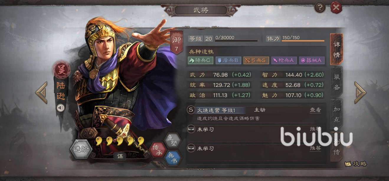This screenshot has height=181, width=389.
Task: Switch to the 详情 tab
Action: click(336, 49)
